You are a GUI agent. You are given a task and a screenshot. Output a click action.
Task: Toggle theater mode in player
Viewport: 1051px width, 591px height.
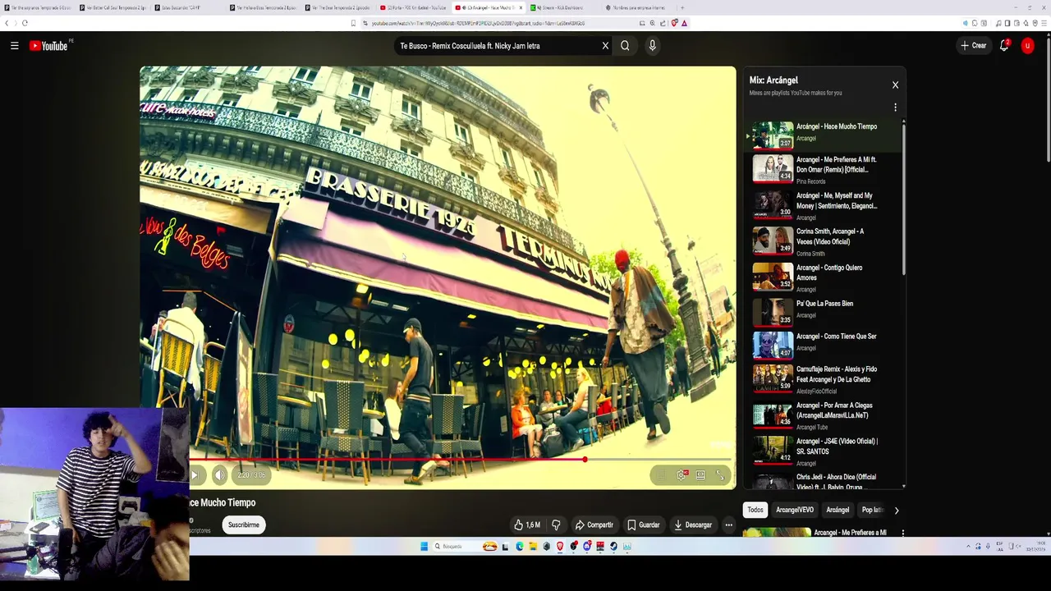coord(700,474)
